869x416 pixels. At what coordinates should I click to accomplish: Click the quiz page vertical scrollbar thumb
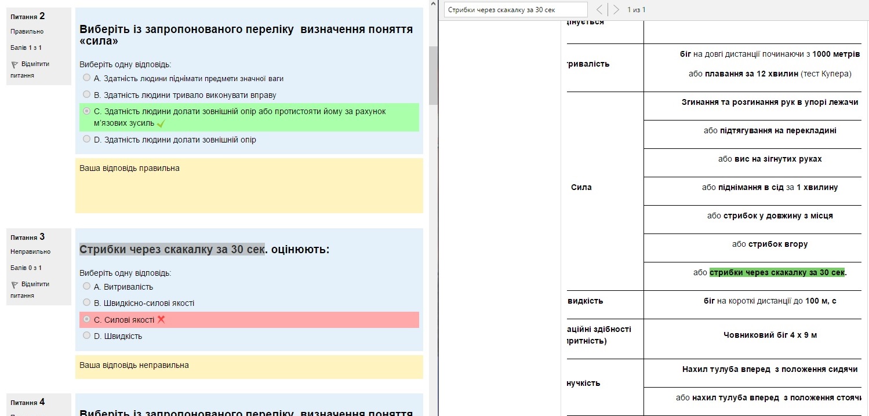[x=433, y=75]
